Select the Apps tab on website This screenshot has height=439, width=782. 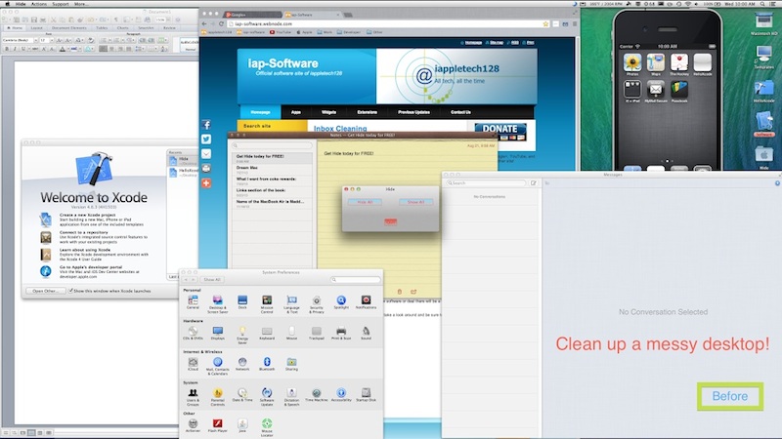pyautogui.click(x=295, y=112)
